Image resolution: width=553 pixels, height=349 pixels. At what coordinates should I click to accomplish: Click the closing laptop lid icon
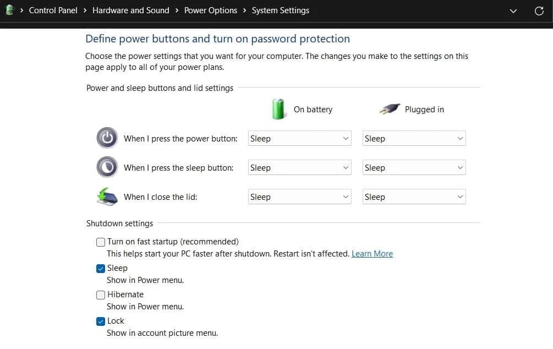pos(107,197)
